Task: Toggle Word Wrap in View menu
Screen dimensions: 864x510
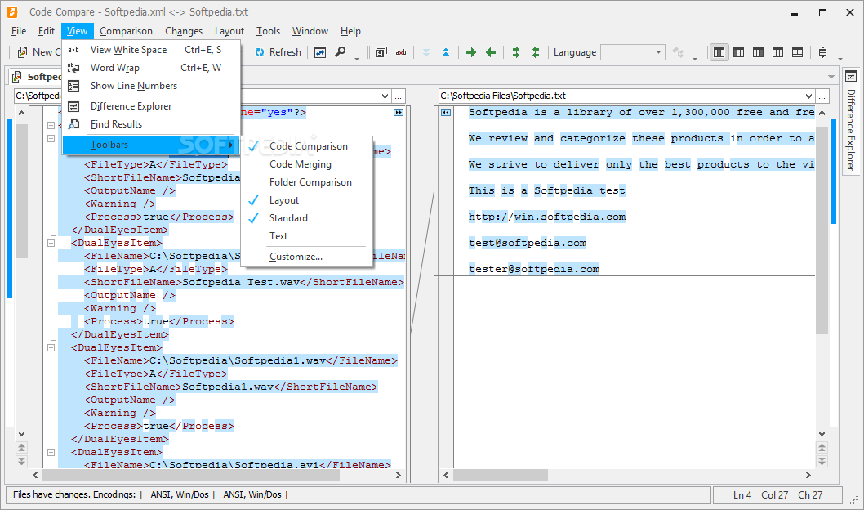Action: tap(152, 68)
